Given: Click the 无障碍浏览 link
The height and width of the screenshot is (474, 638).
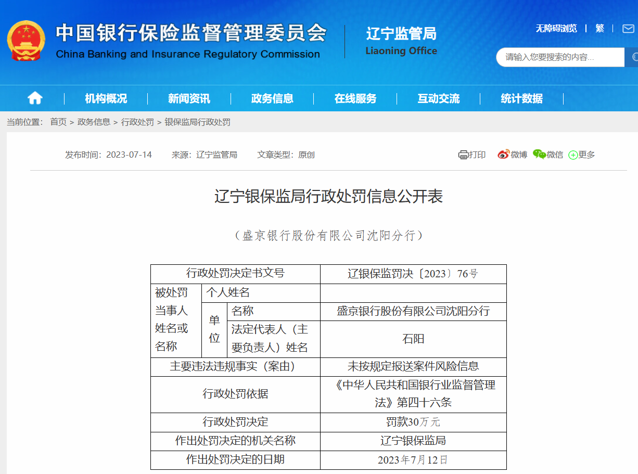Looking at the screenshot, I should tap(556, 29).
